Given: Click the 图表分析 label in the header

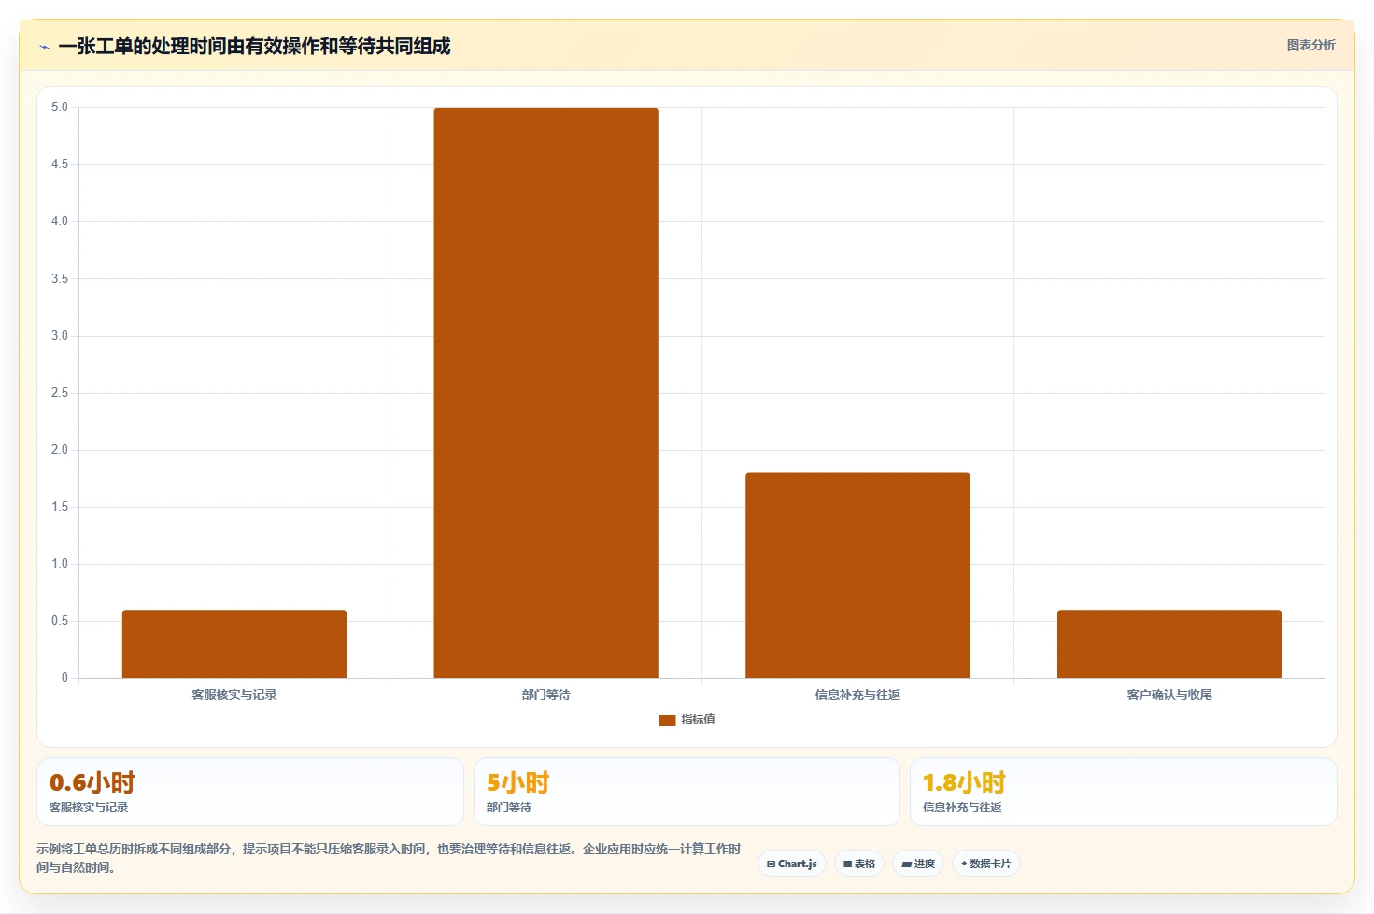Looking at the screenshot, I should [x=1310, y=45].
